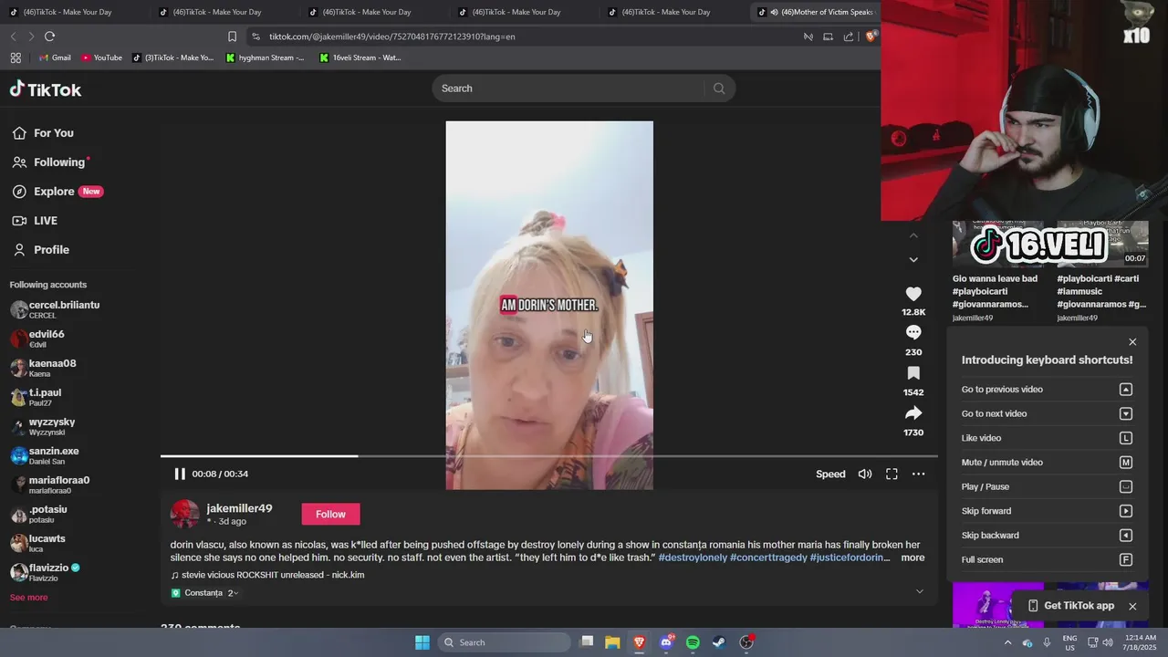The height and width of the screenshot is (657, 1168).
Task: Open the YouTube bookmark
Action: pyautogui.click(x=101, y=57)
